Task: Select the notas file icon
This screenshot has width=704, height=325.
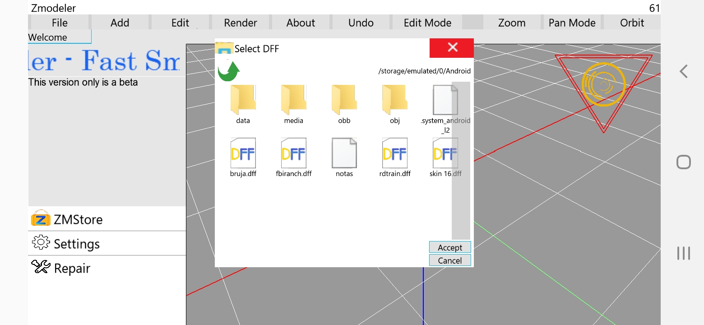Action: [344, 153]
